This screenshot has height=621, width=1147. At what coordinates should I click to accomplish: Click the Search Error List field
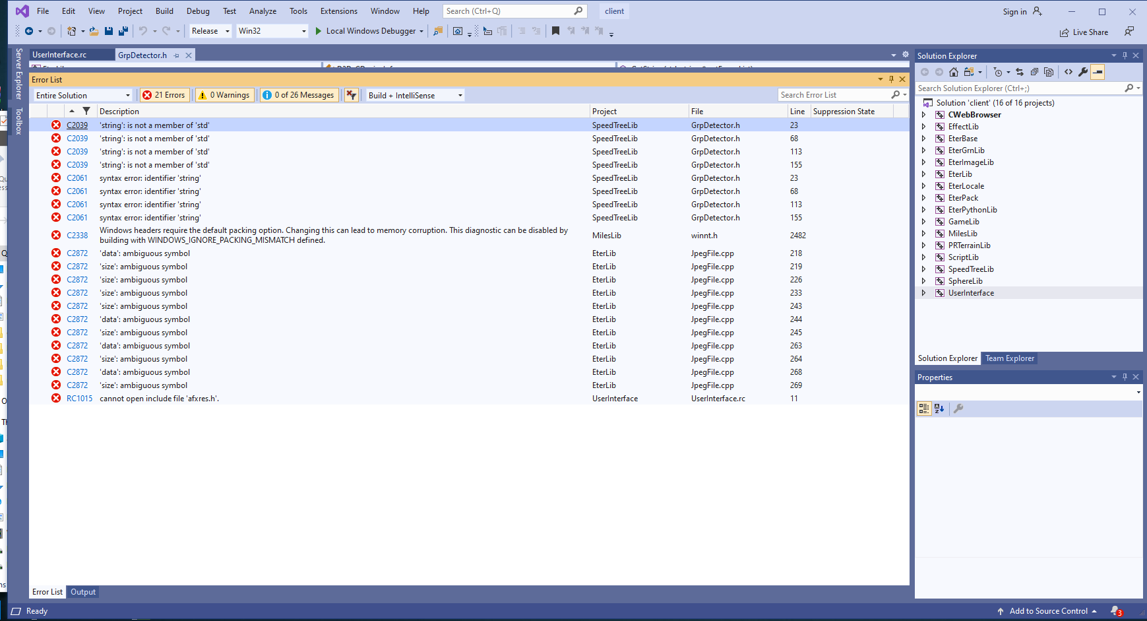click(834, 95)
